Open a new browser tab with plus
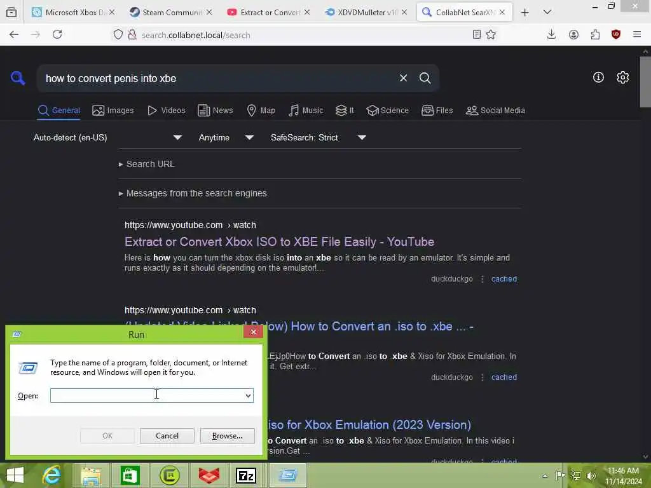This screenshot has height=488, width=651. 524,13
